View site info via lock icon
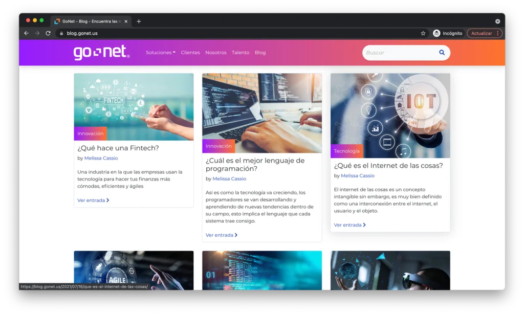Image resolution: width=524 pixels, height=315 pixels. [61, 33]
